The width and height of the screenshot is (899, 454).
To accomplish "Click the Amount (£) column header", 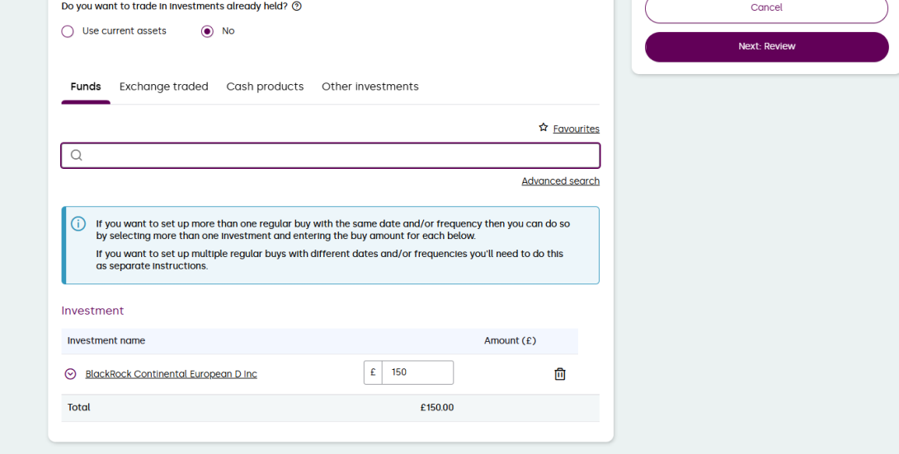I will pos(510,340).
